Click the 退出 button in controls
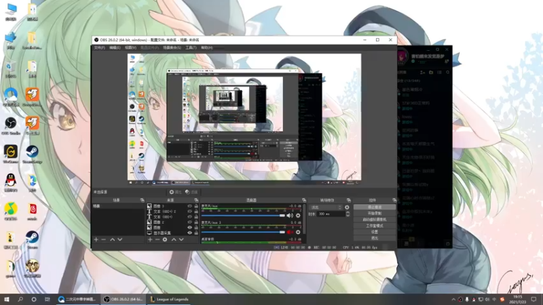The height and width of the screenshot is (305, 543). [375, 238]
